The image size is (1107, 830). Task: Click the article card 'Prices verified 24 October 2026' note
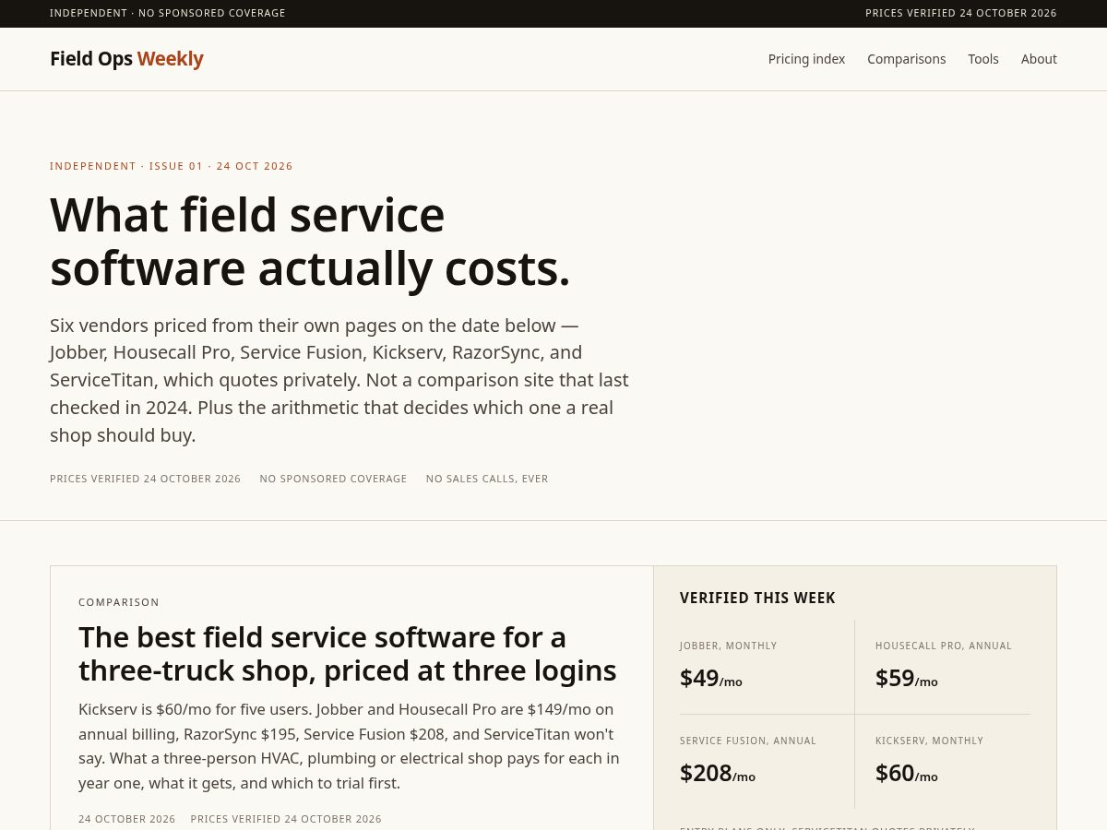coord(286,819)
